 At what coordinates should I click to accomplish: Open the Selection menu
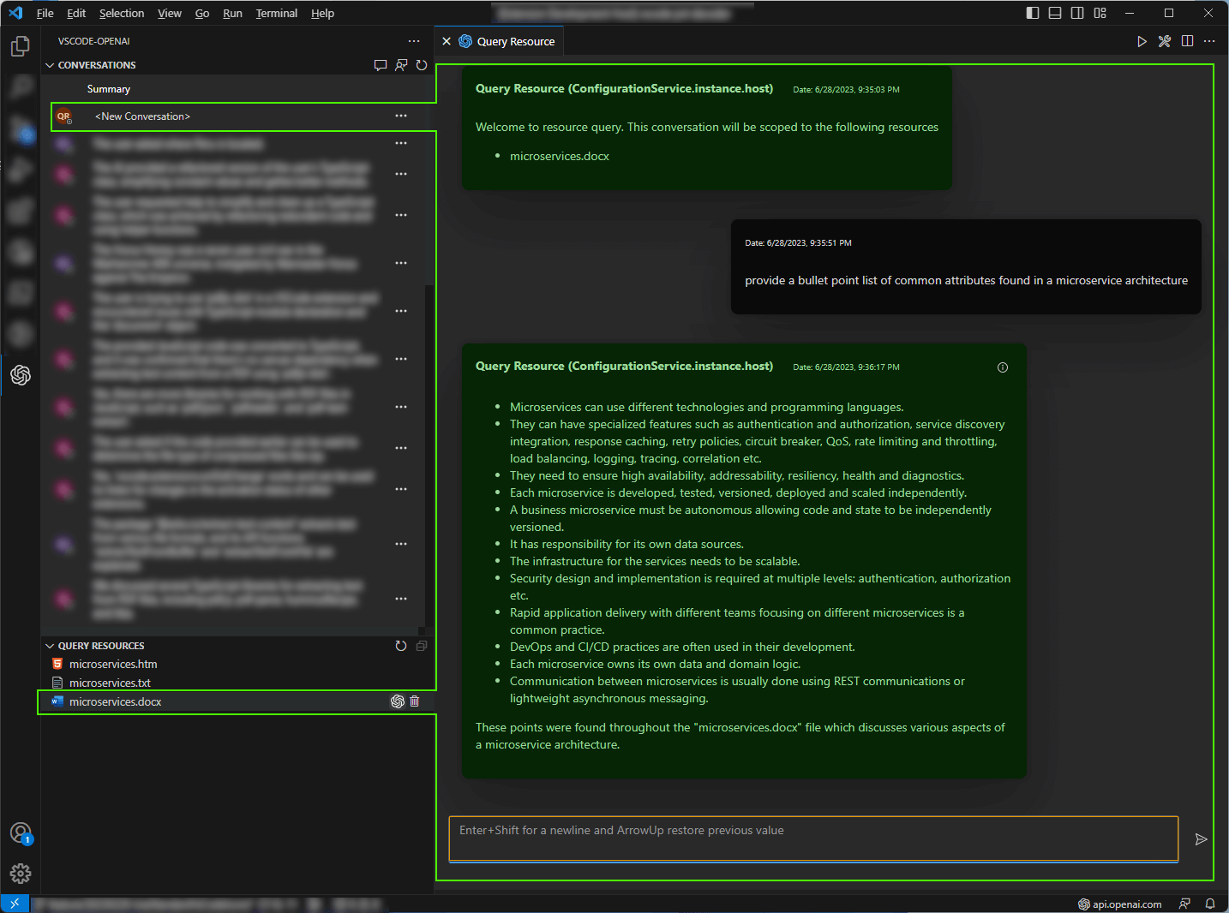[x=122, y=13]
